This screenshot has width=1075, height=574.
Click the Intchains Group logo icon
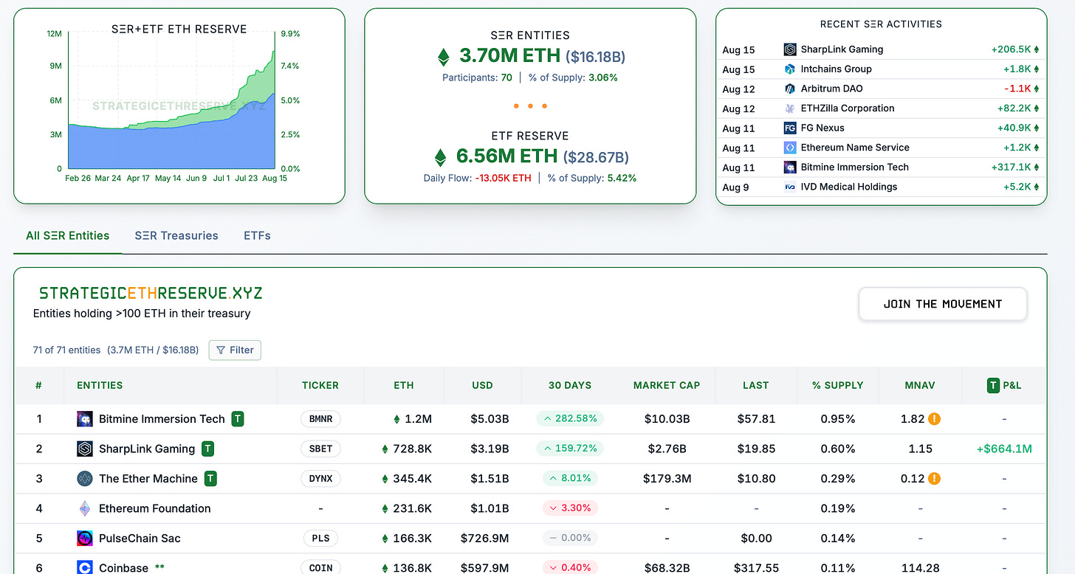tap(790, 69)
